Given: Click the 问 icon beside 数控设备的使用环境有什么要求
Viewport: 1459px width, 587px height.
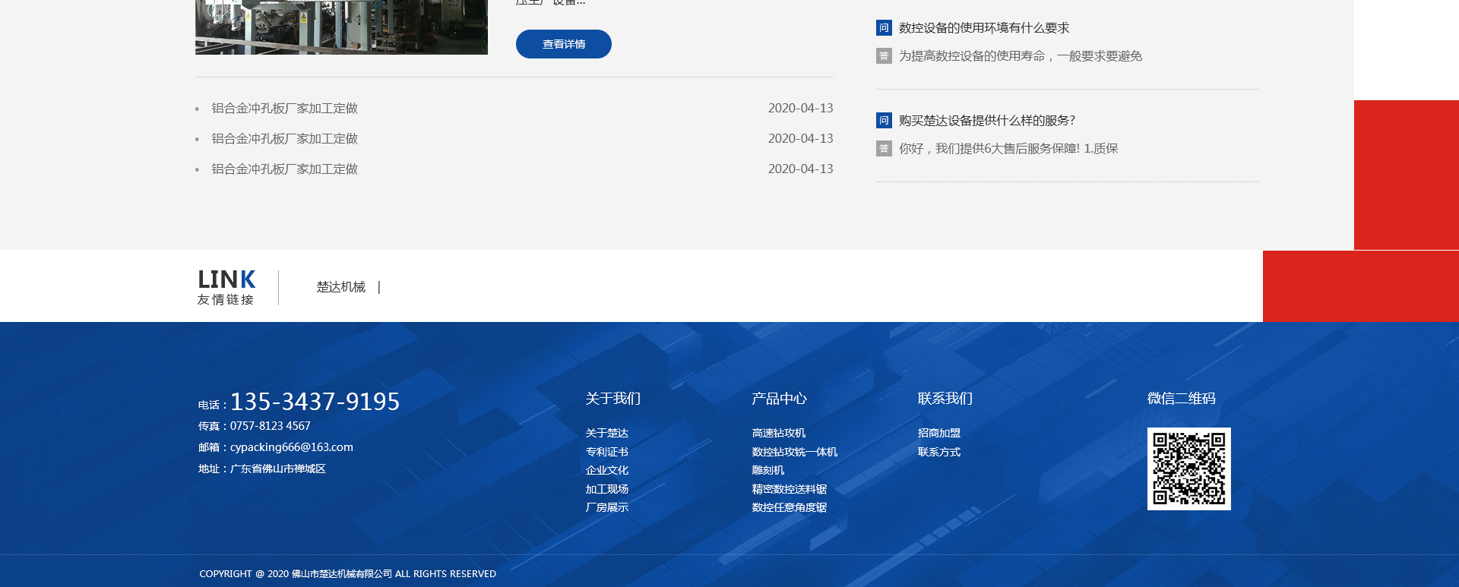Looking at the screenshot, I should click(884, 28).
